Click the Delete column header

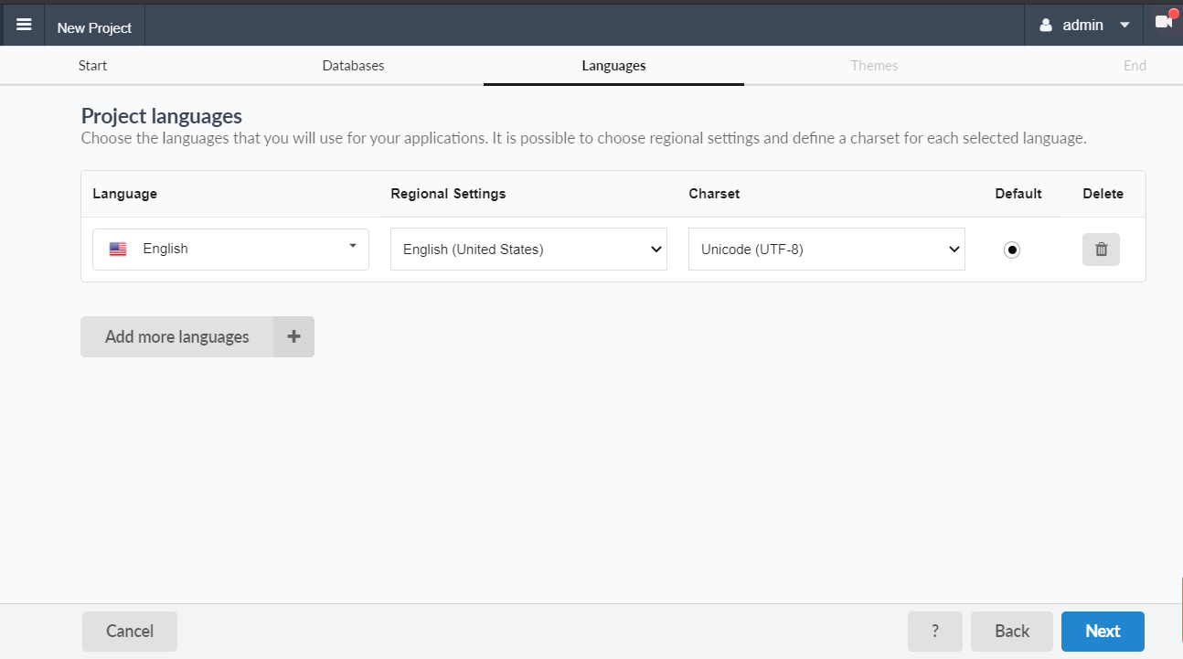point(1103,194)
